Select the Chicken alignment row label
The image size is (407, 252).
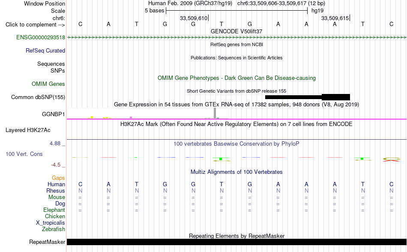[55, 216]
